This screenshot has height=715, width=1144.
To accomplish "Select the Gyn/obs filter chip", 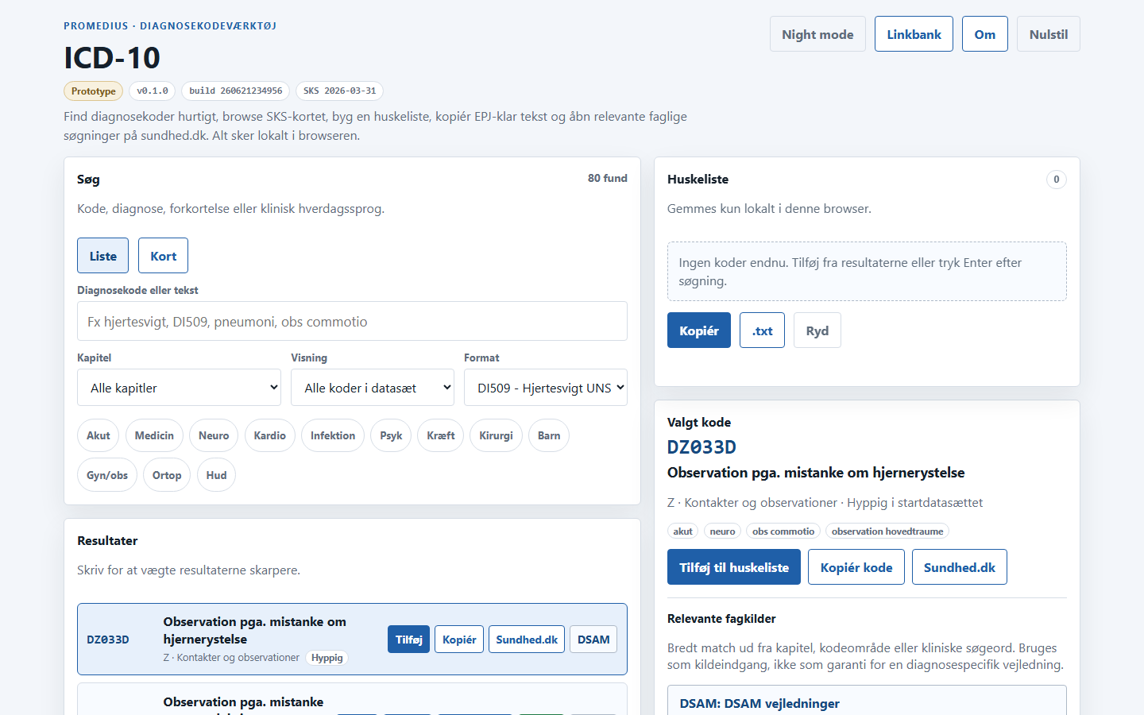I will point(107,475).
